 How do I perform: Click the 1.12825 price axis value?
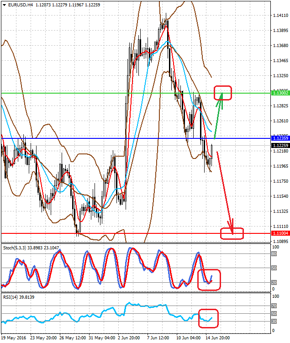point(280,106)
